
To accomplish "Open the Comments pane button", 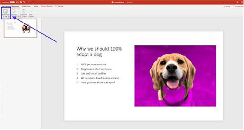I will [238, 7].
